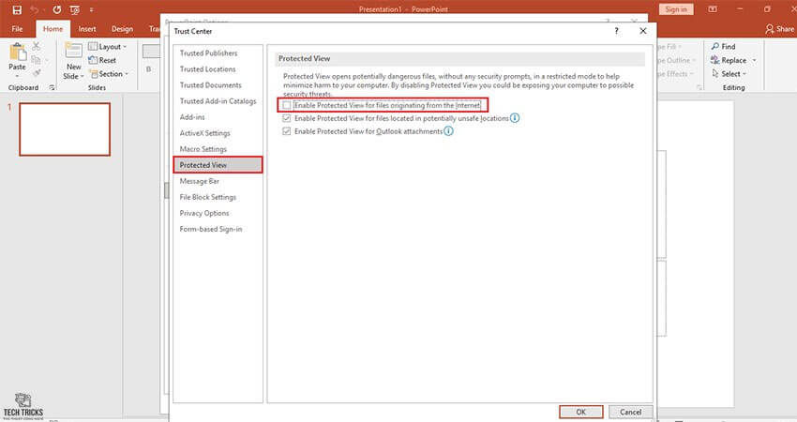Click the Save icon in quick access toolbar
The width and height of the screenshot is (797, 422).
coord(17,9)
